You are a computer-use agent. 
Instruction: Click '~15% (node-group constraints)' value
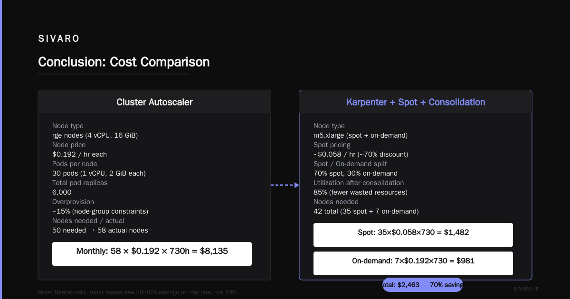pyautogui.click(x=100, y=211)
